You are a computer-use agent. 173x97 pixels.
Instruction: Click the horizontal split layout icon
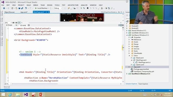[x=121, y=25]
